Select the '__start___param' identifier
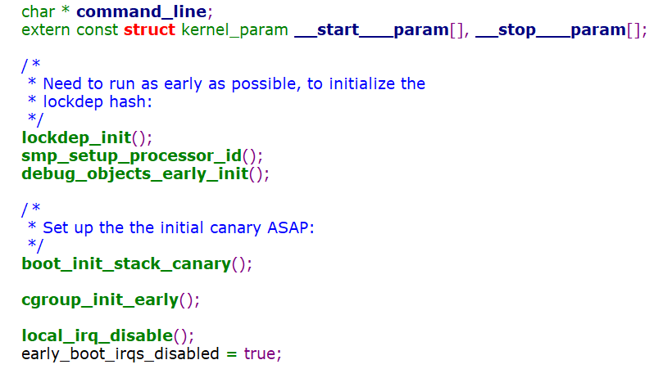Image resolution: width=672 pixels, height=369 pixels. [371, 30]
